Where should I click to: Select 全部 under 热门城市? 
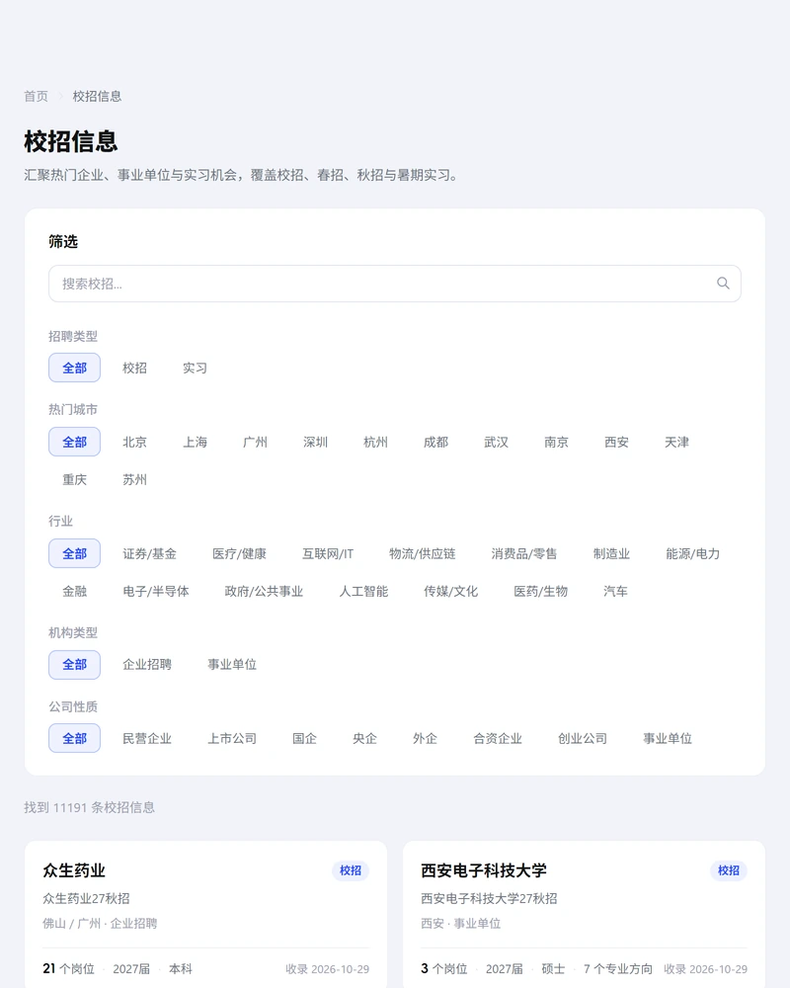coord(74,443)
